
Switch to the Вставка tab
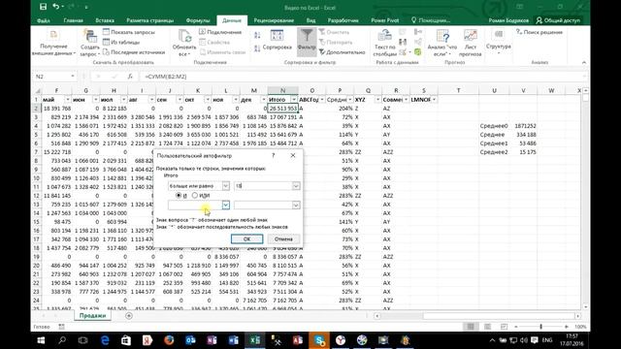(x=105, y=20)
